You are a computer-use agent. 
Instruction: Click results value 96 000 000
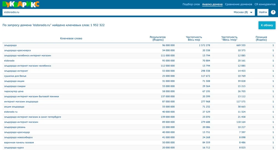tap(168, 45)
